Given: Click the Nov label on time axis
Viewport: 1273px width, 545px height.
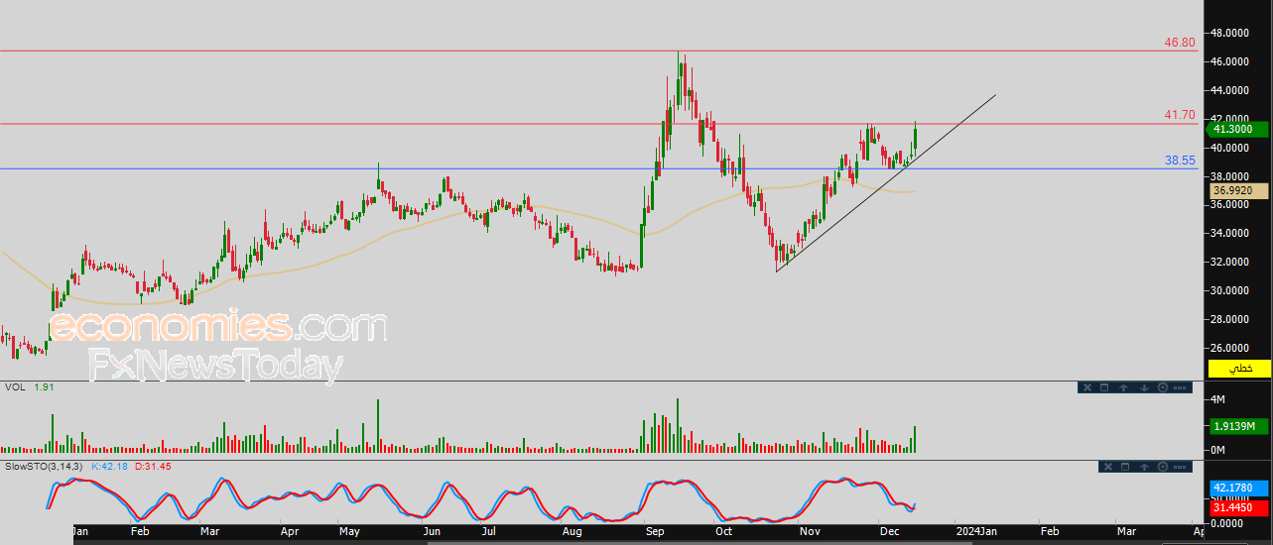Looking at the screenshot, I should 811,532.
